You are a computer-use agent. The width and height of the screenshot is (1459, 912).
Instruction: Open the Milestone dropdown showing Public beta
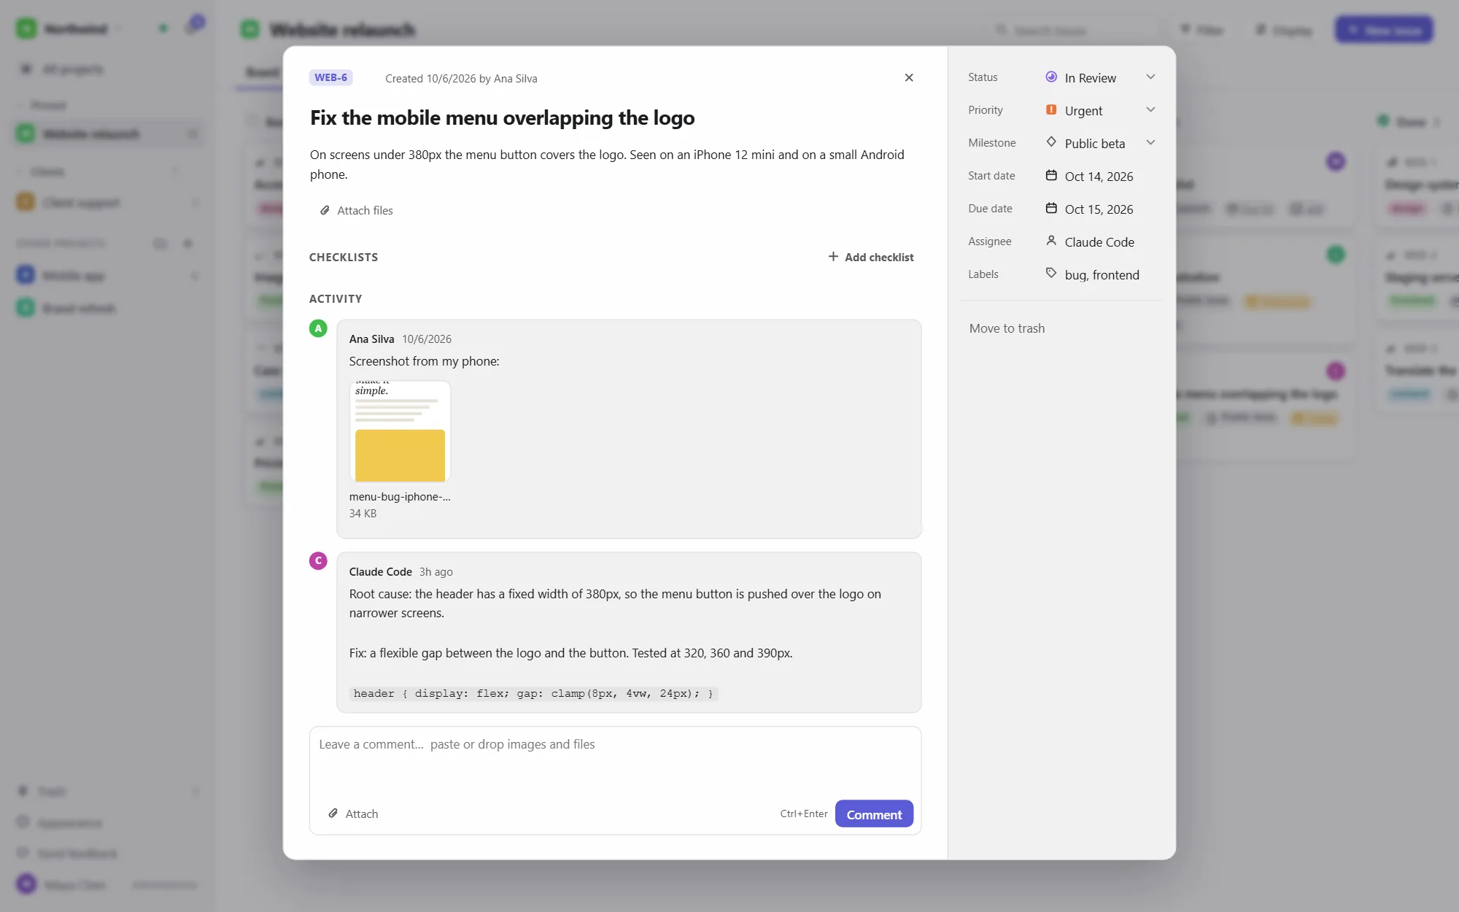click(x=1100, y=143)
